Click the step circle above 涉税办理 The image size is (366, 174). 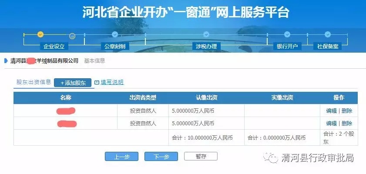point(206,34)
